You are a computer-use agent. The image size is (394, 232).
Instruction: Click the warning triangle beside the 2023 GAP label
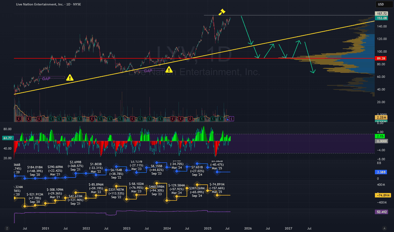point(169,70)
